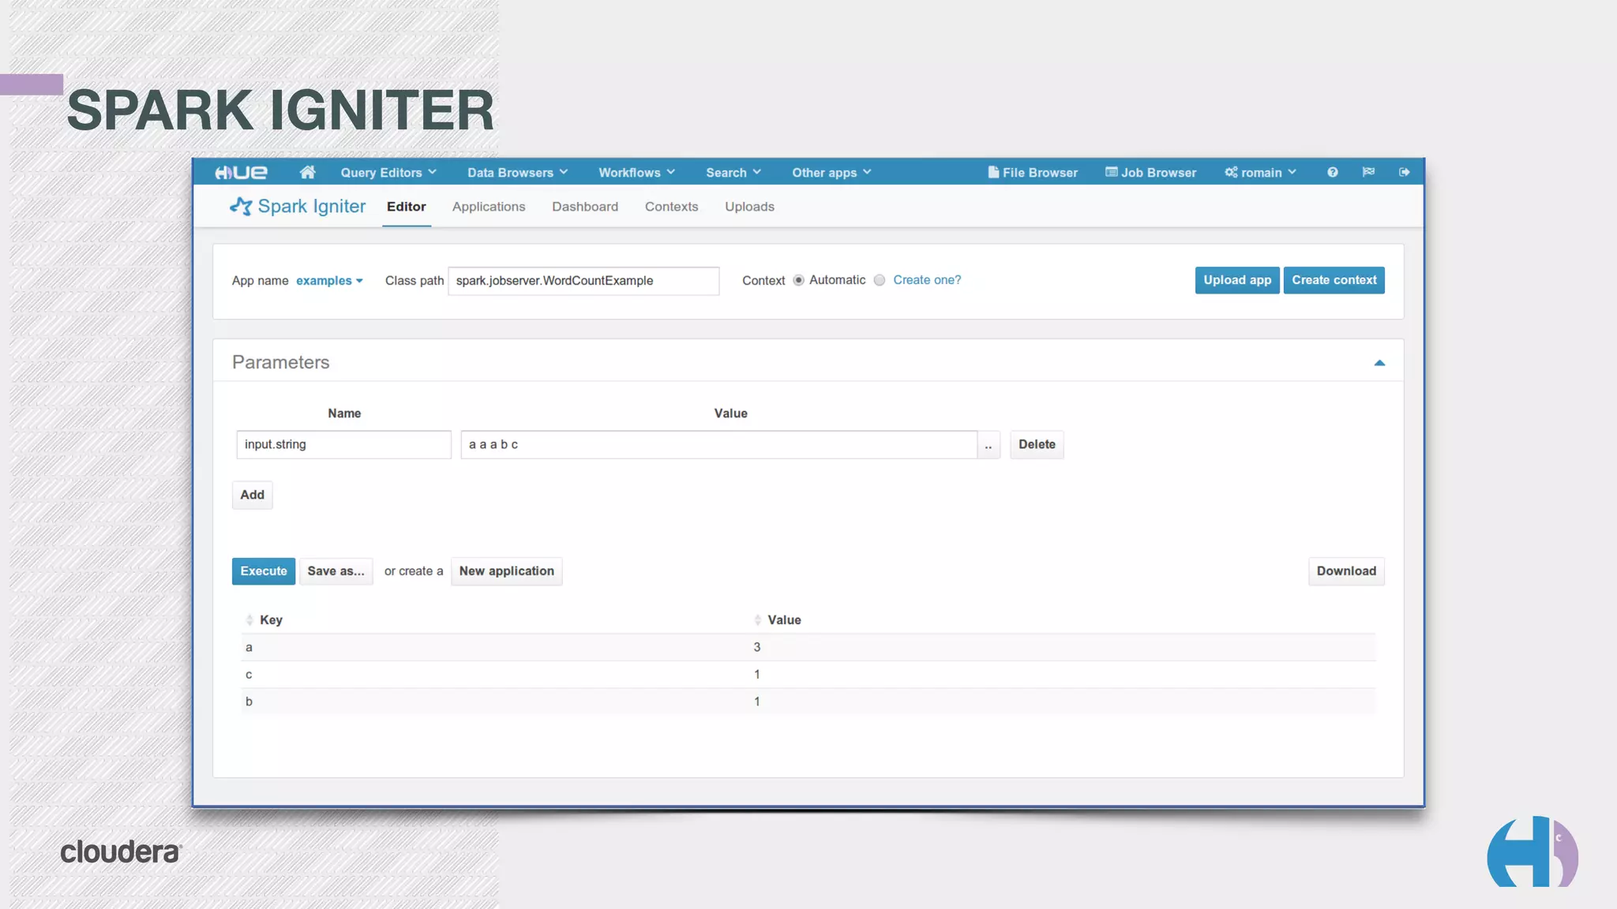Switch to the Applications tab
Viewport: 1617px width, 909px height.
click(488, 207)
